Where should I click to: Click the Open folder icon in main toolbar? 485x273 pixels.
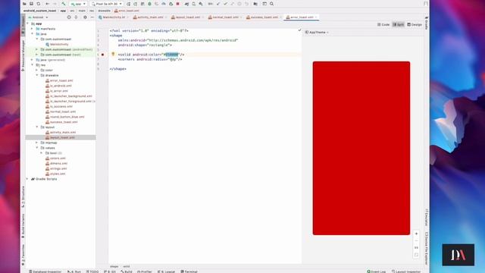[x=24, y=4]
